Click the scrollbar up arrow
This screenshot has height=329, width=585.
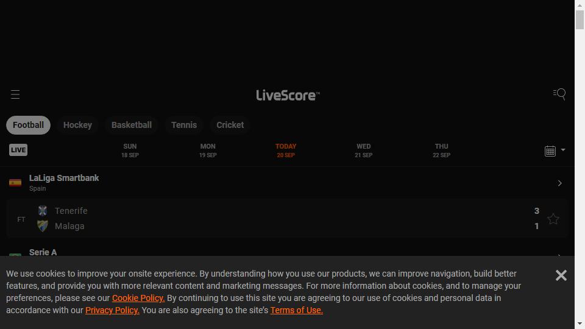pyautogui.click(x=580, y=5)
